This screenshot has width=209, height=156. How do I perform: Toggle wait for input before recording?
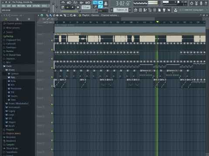coord(69,2)
